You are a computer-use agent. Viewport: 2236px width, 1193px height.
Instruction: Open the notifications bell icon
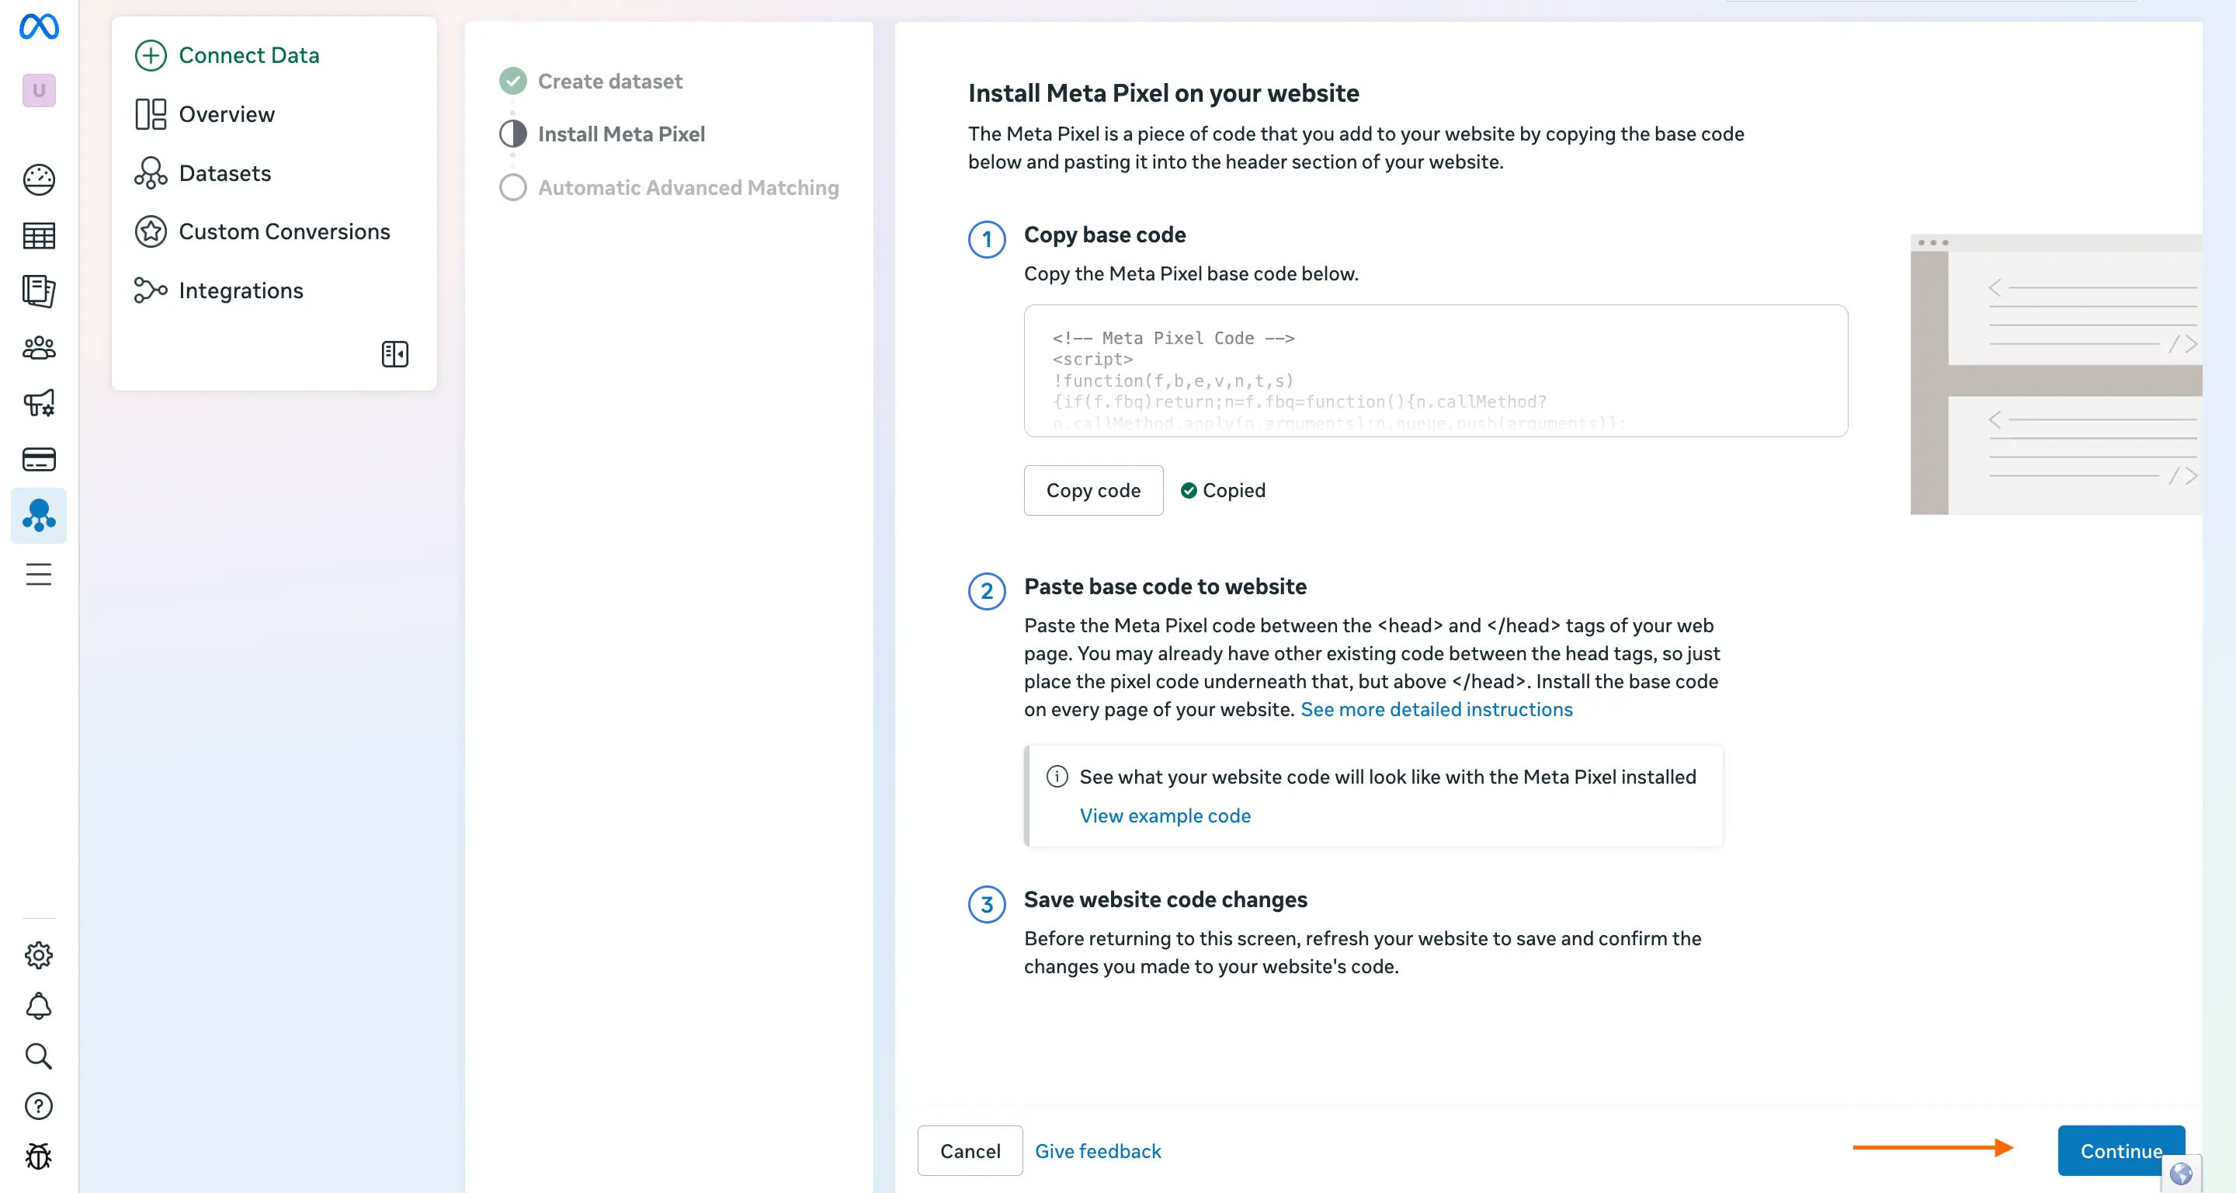coord(39,1007)
